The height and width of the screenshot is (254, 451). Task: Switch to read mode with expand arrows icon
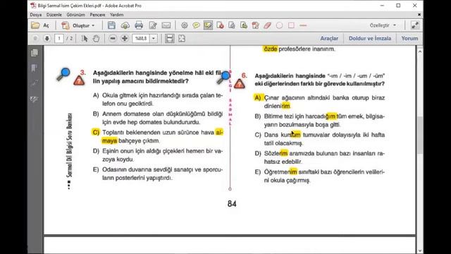tap(415, 25)
